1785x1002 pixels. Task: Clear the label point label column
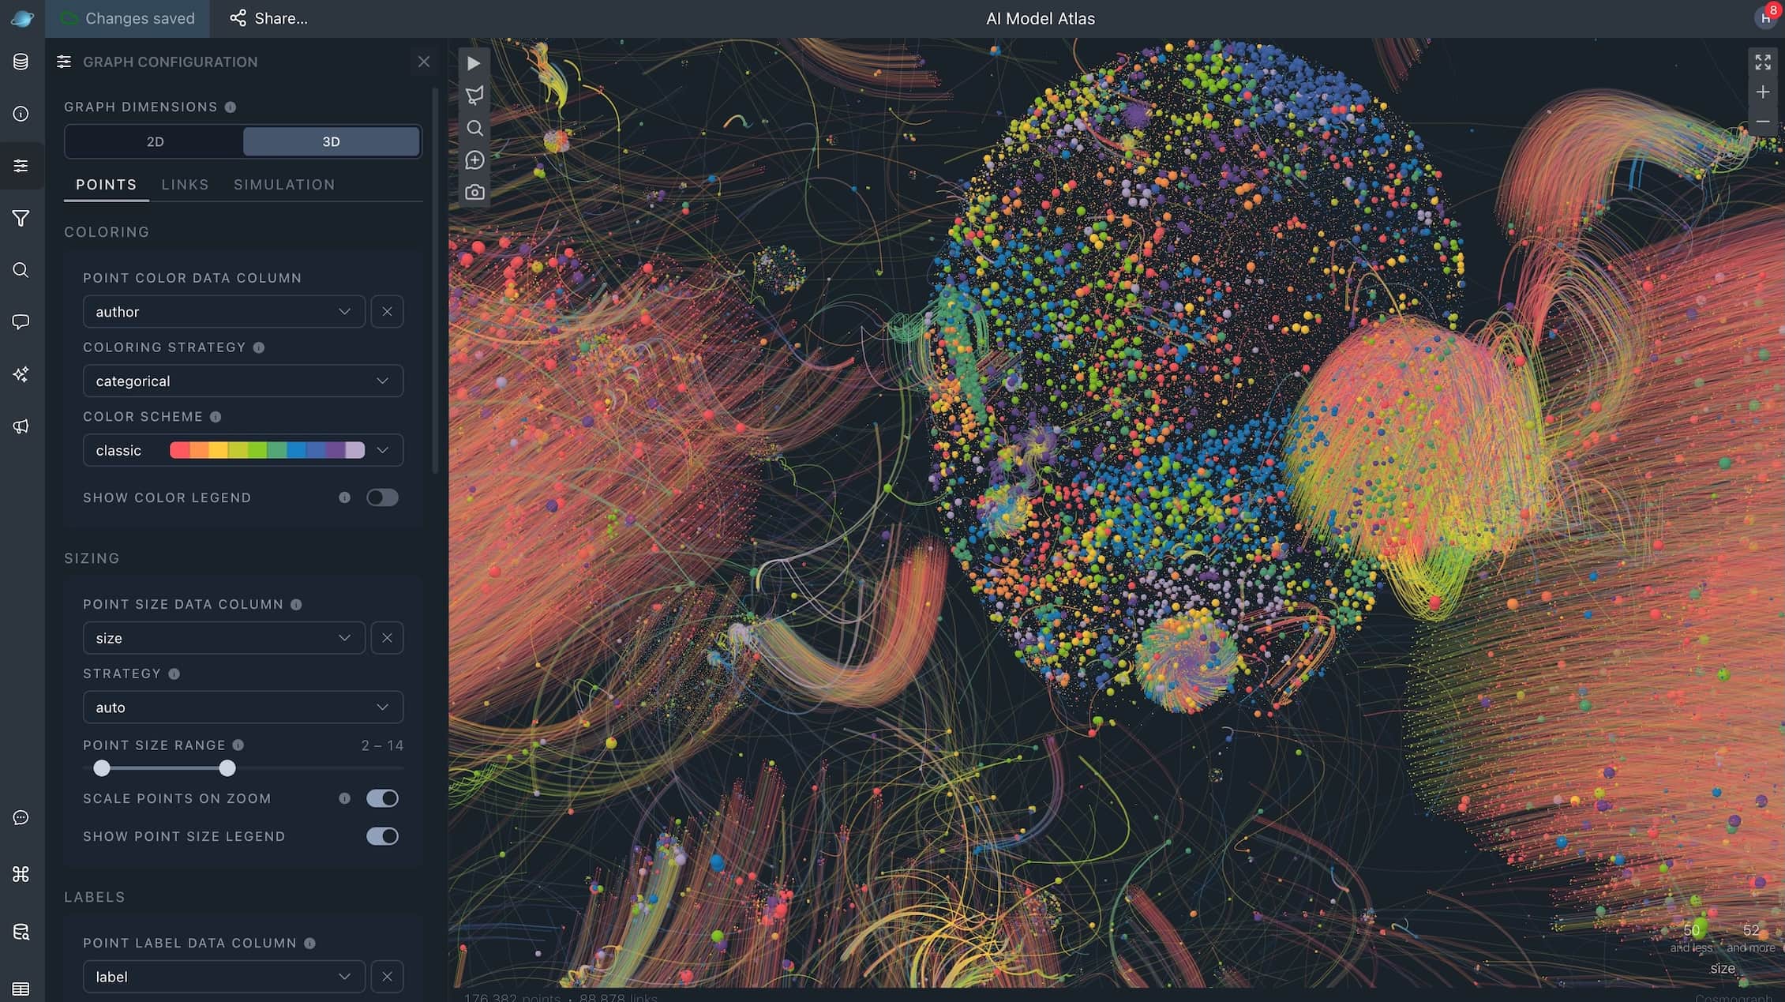coord(387,977)
